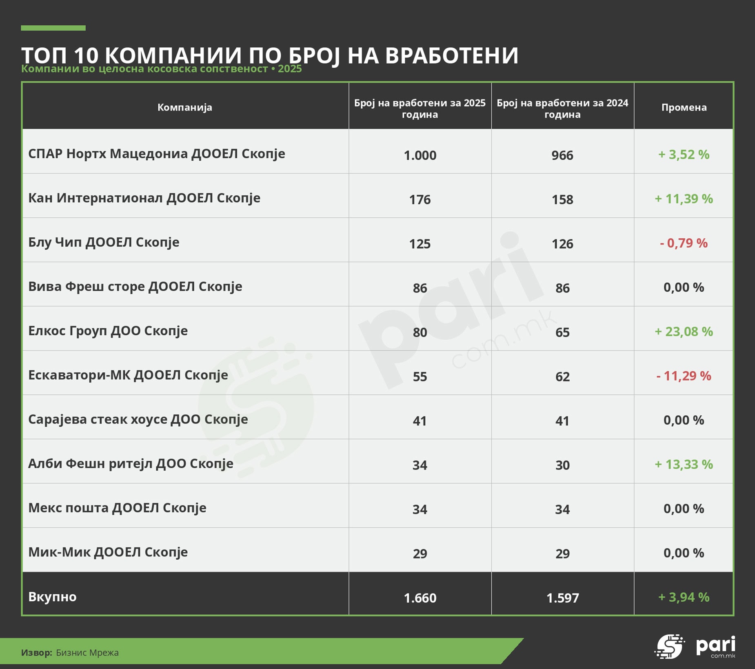Click the + 11,39 % change value

click(x=684, y=199)
